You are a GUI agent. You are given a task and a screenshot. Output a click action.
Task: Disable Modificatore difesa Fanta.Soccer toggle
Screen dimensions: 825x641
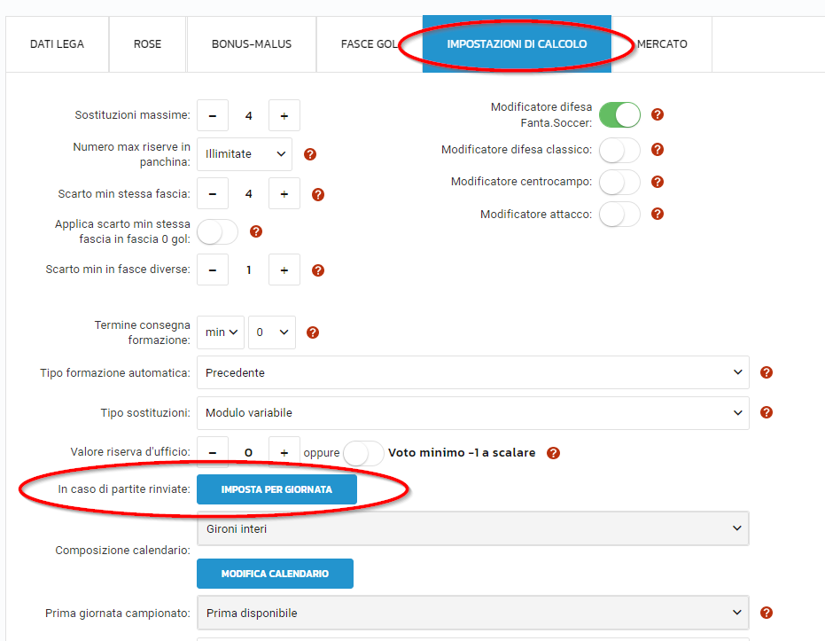[619, 114]
